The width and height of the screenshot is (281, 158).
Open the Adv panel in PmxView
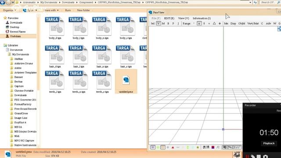tap(268, 23)
